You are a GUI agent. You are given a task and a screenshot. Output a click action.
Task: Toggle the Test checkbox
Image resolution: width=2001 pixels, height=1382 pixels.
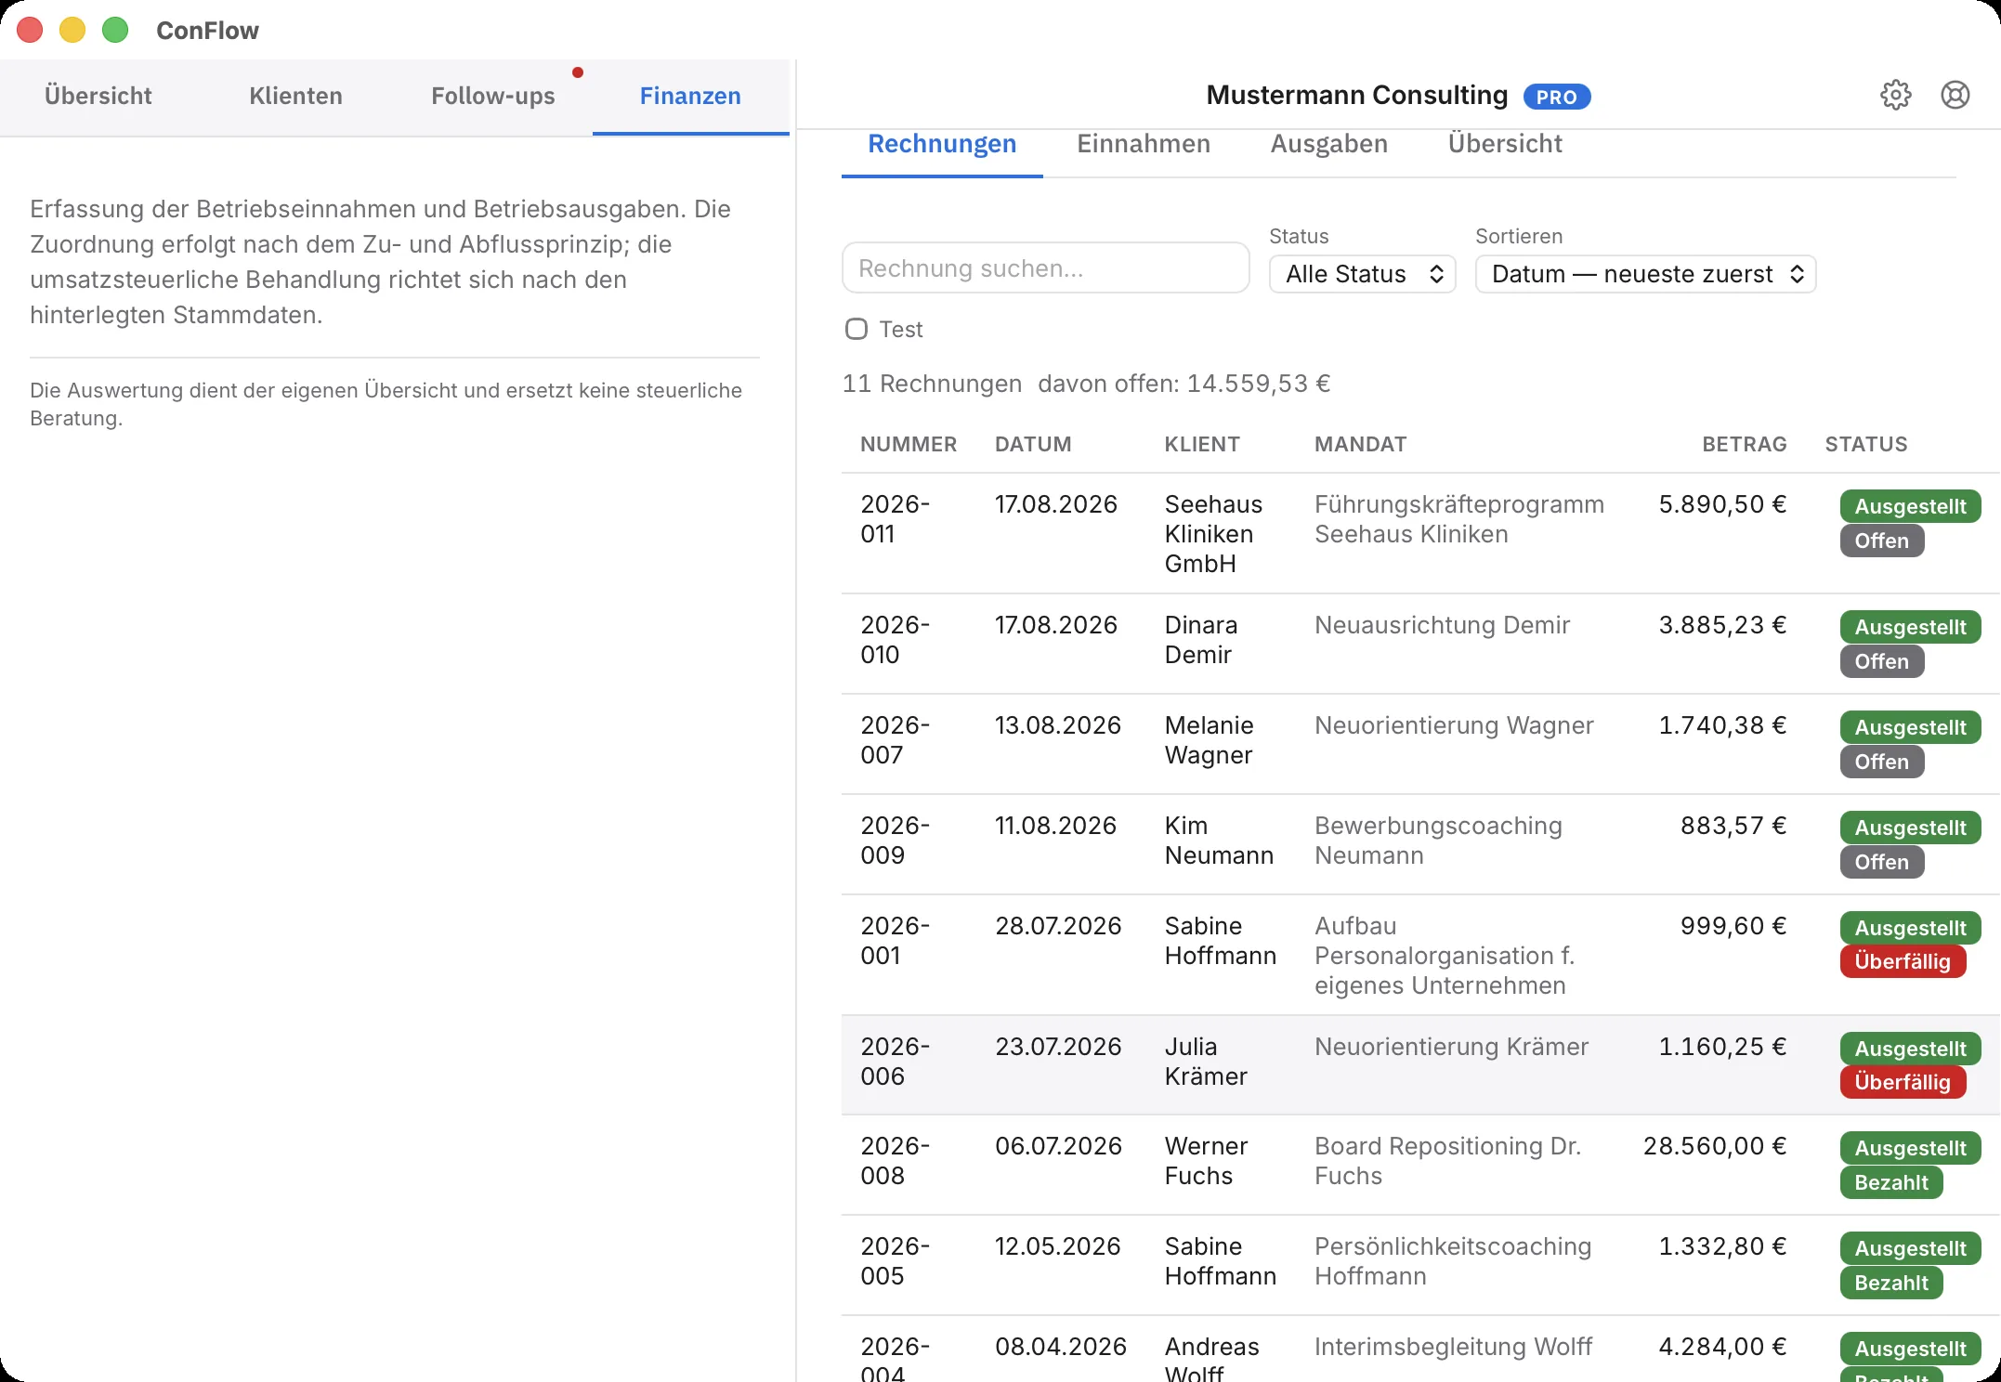coord(856,329)
